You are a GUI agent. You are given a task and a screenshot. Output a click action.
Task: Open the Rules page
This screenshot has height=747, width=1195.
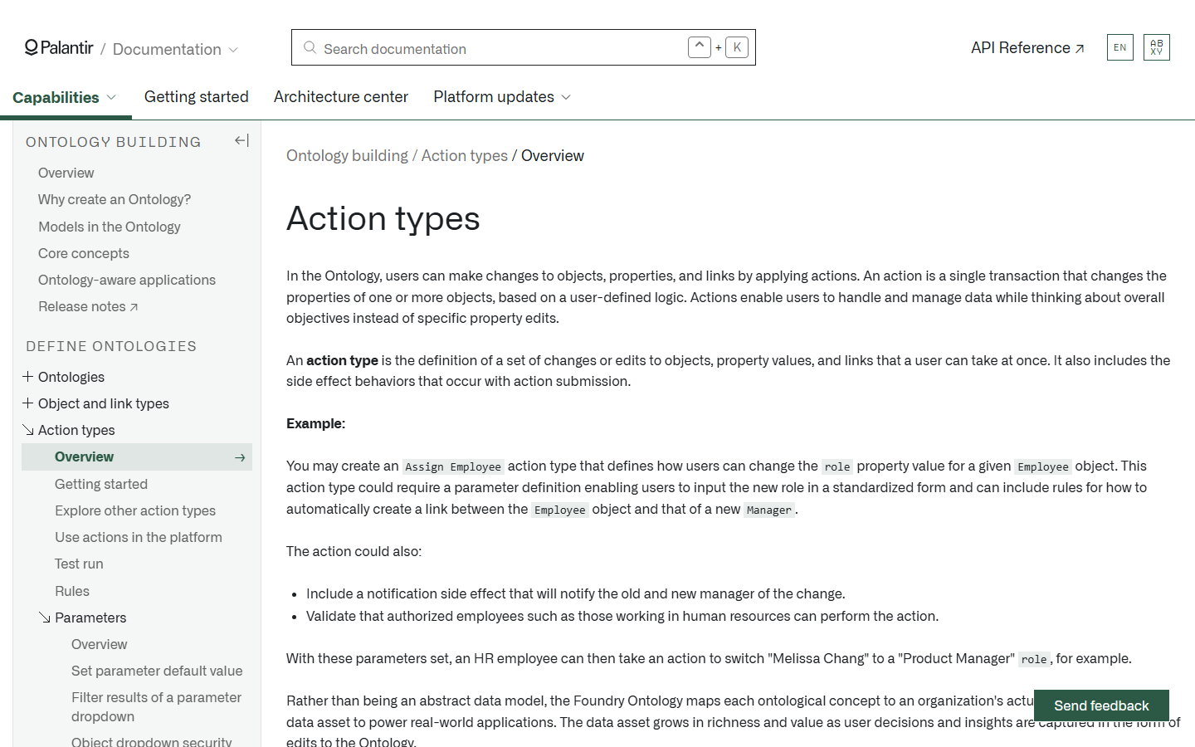tap(72, 591)
